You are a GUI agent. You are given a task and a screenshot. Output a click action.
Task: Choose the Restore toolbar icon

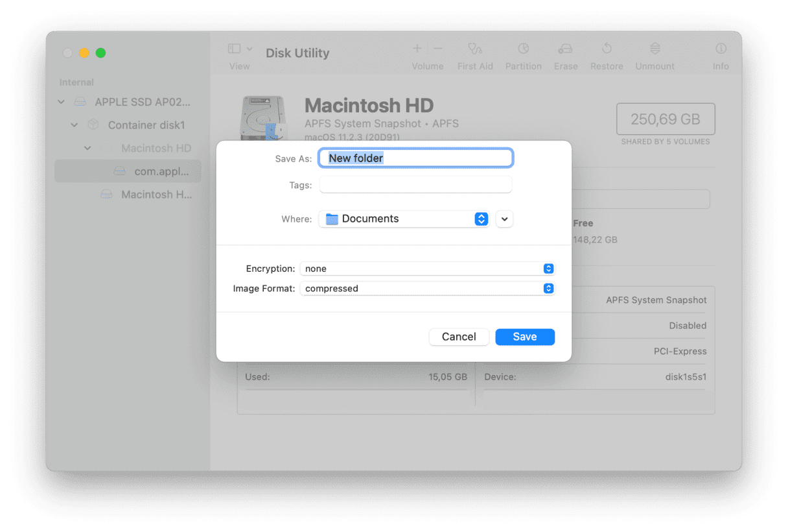[x=607, y=49]
